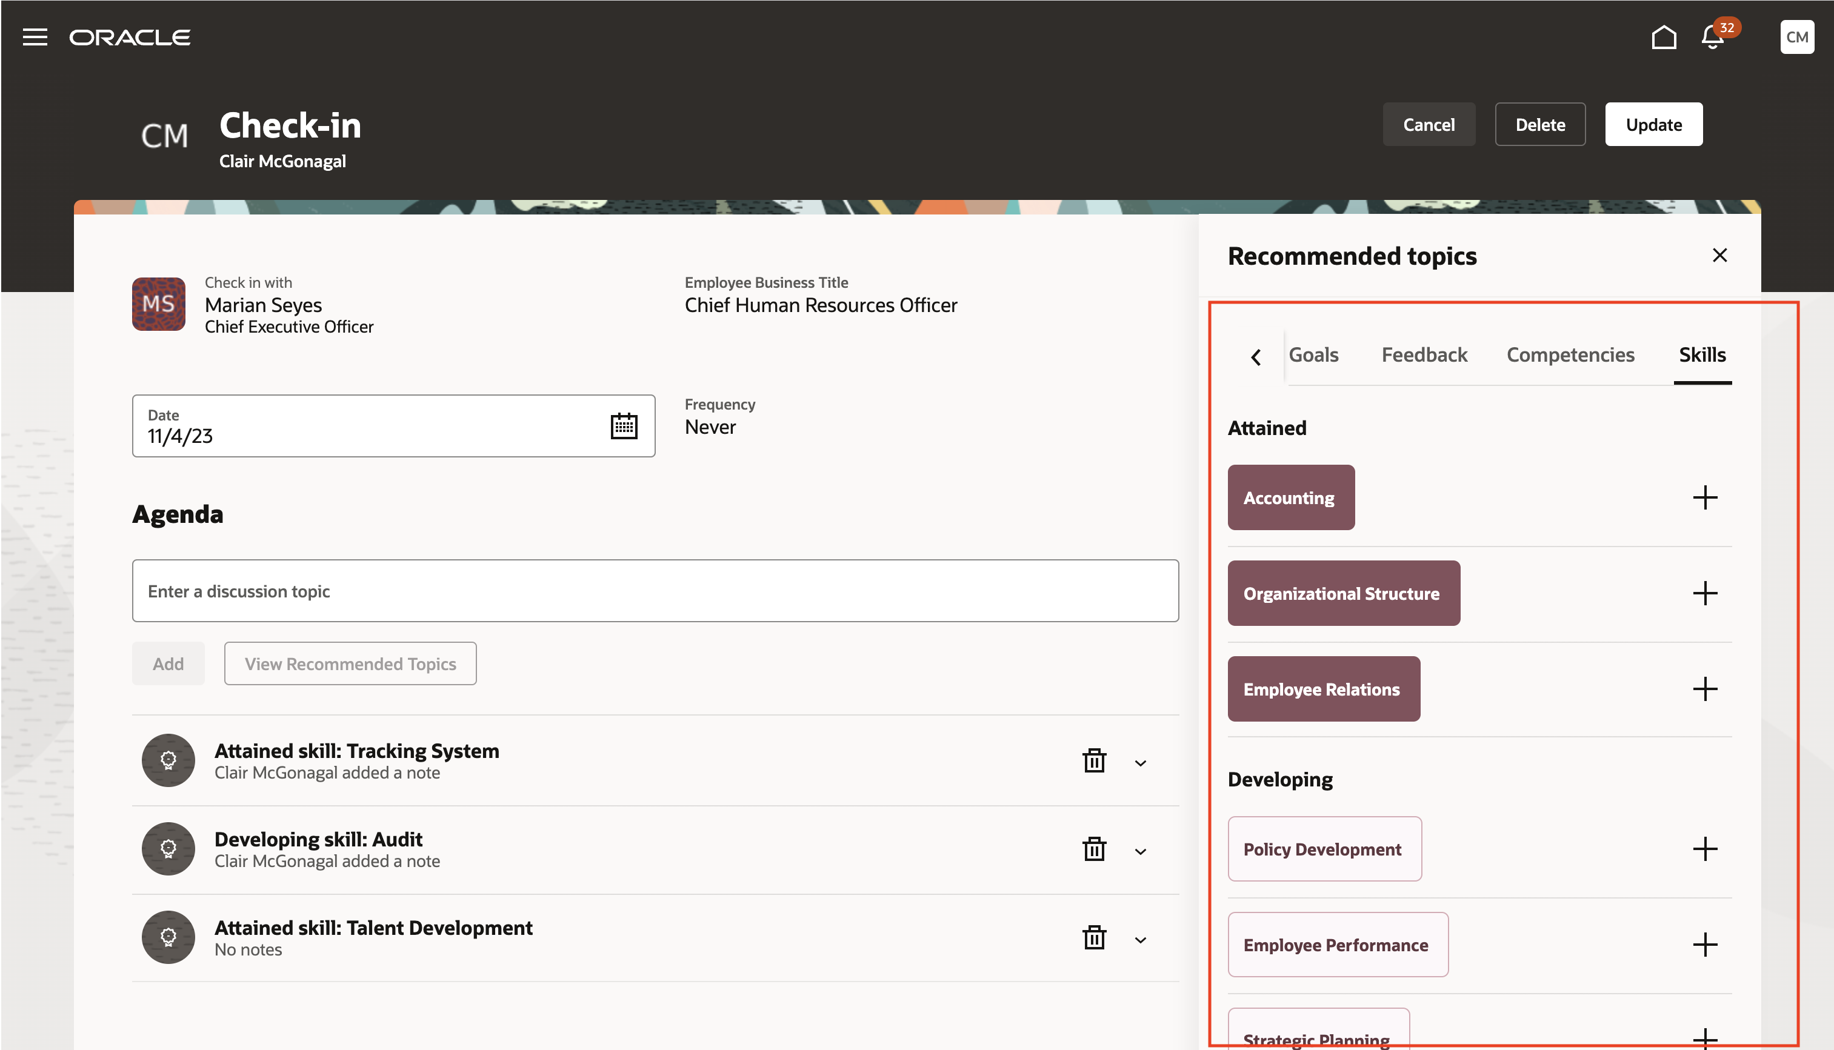Add Accounting skill to agenda

click(x=1705, y=497)
